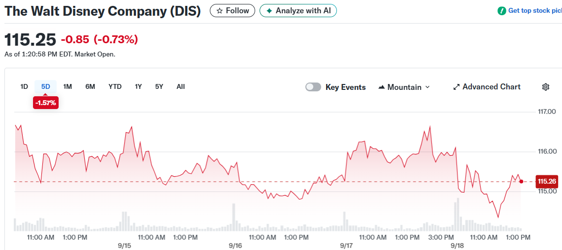Click the 117.00 axis label
Screen dimensions: 562x250
(x=547, y=112)
